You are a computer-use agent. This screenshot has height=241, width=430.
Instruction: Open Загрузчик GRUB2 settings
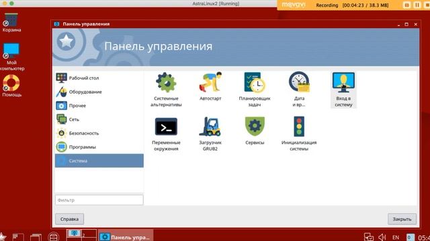point(210,134)
